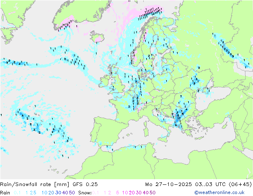Click the 'Mo 27-10-2025 03..03 UTC (06+45)' timestamp
This screenshot has height=196, width=253.
[x=198, y=184]
